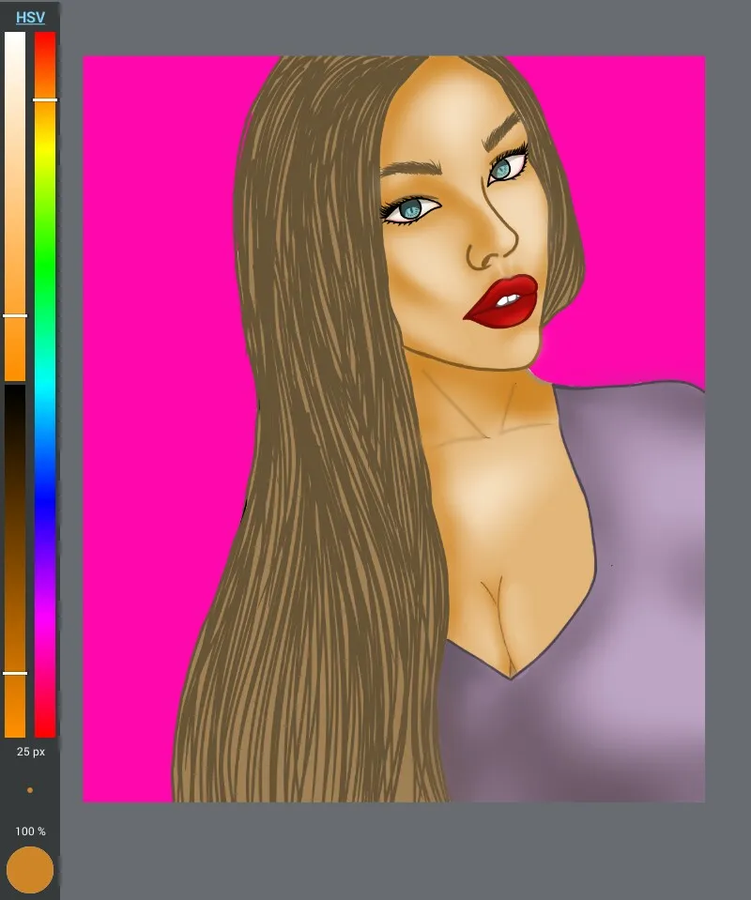Click the left eye of the portrait
Image resolution: width=751 pixels, height=900 pixels.
pyautogui.click(x=410, y=211)
